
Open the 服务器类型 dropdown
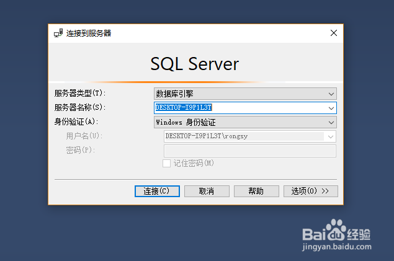245,94
